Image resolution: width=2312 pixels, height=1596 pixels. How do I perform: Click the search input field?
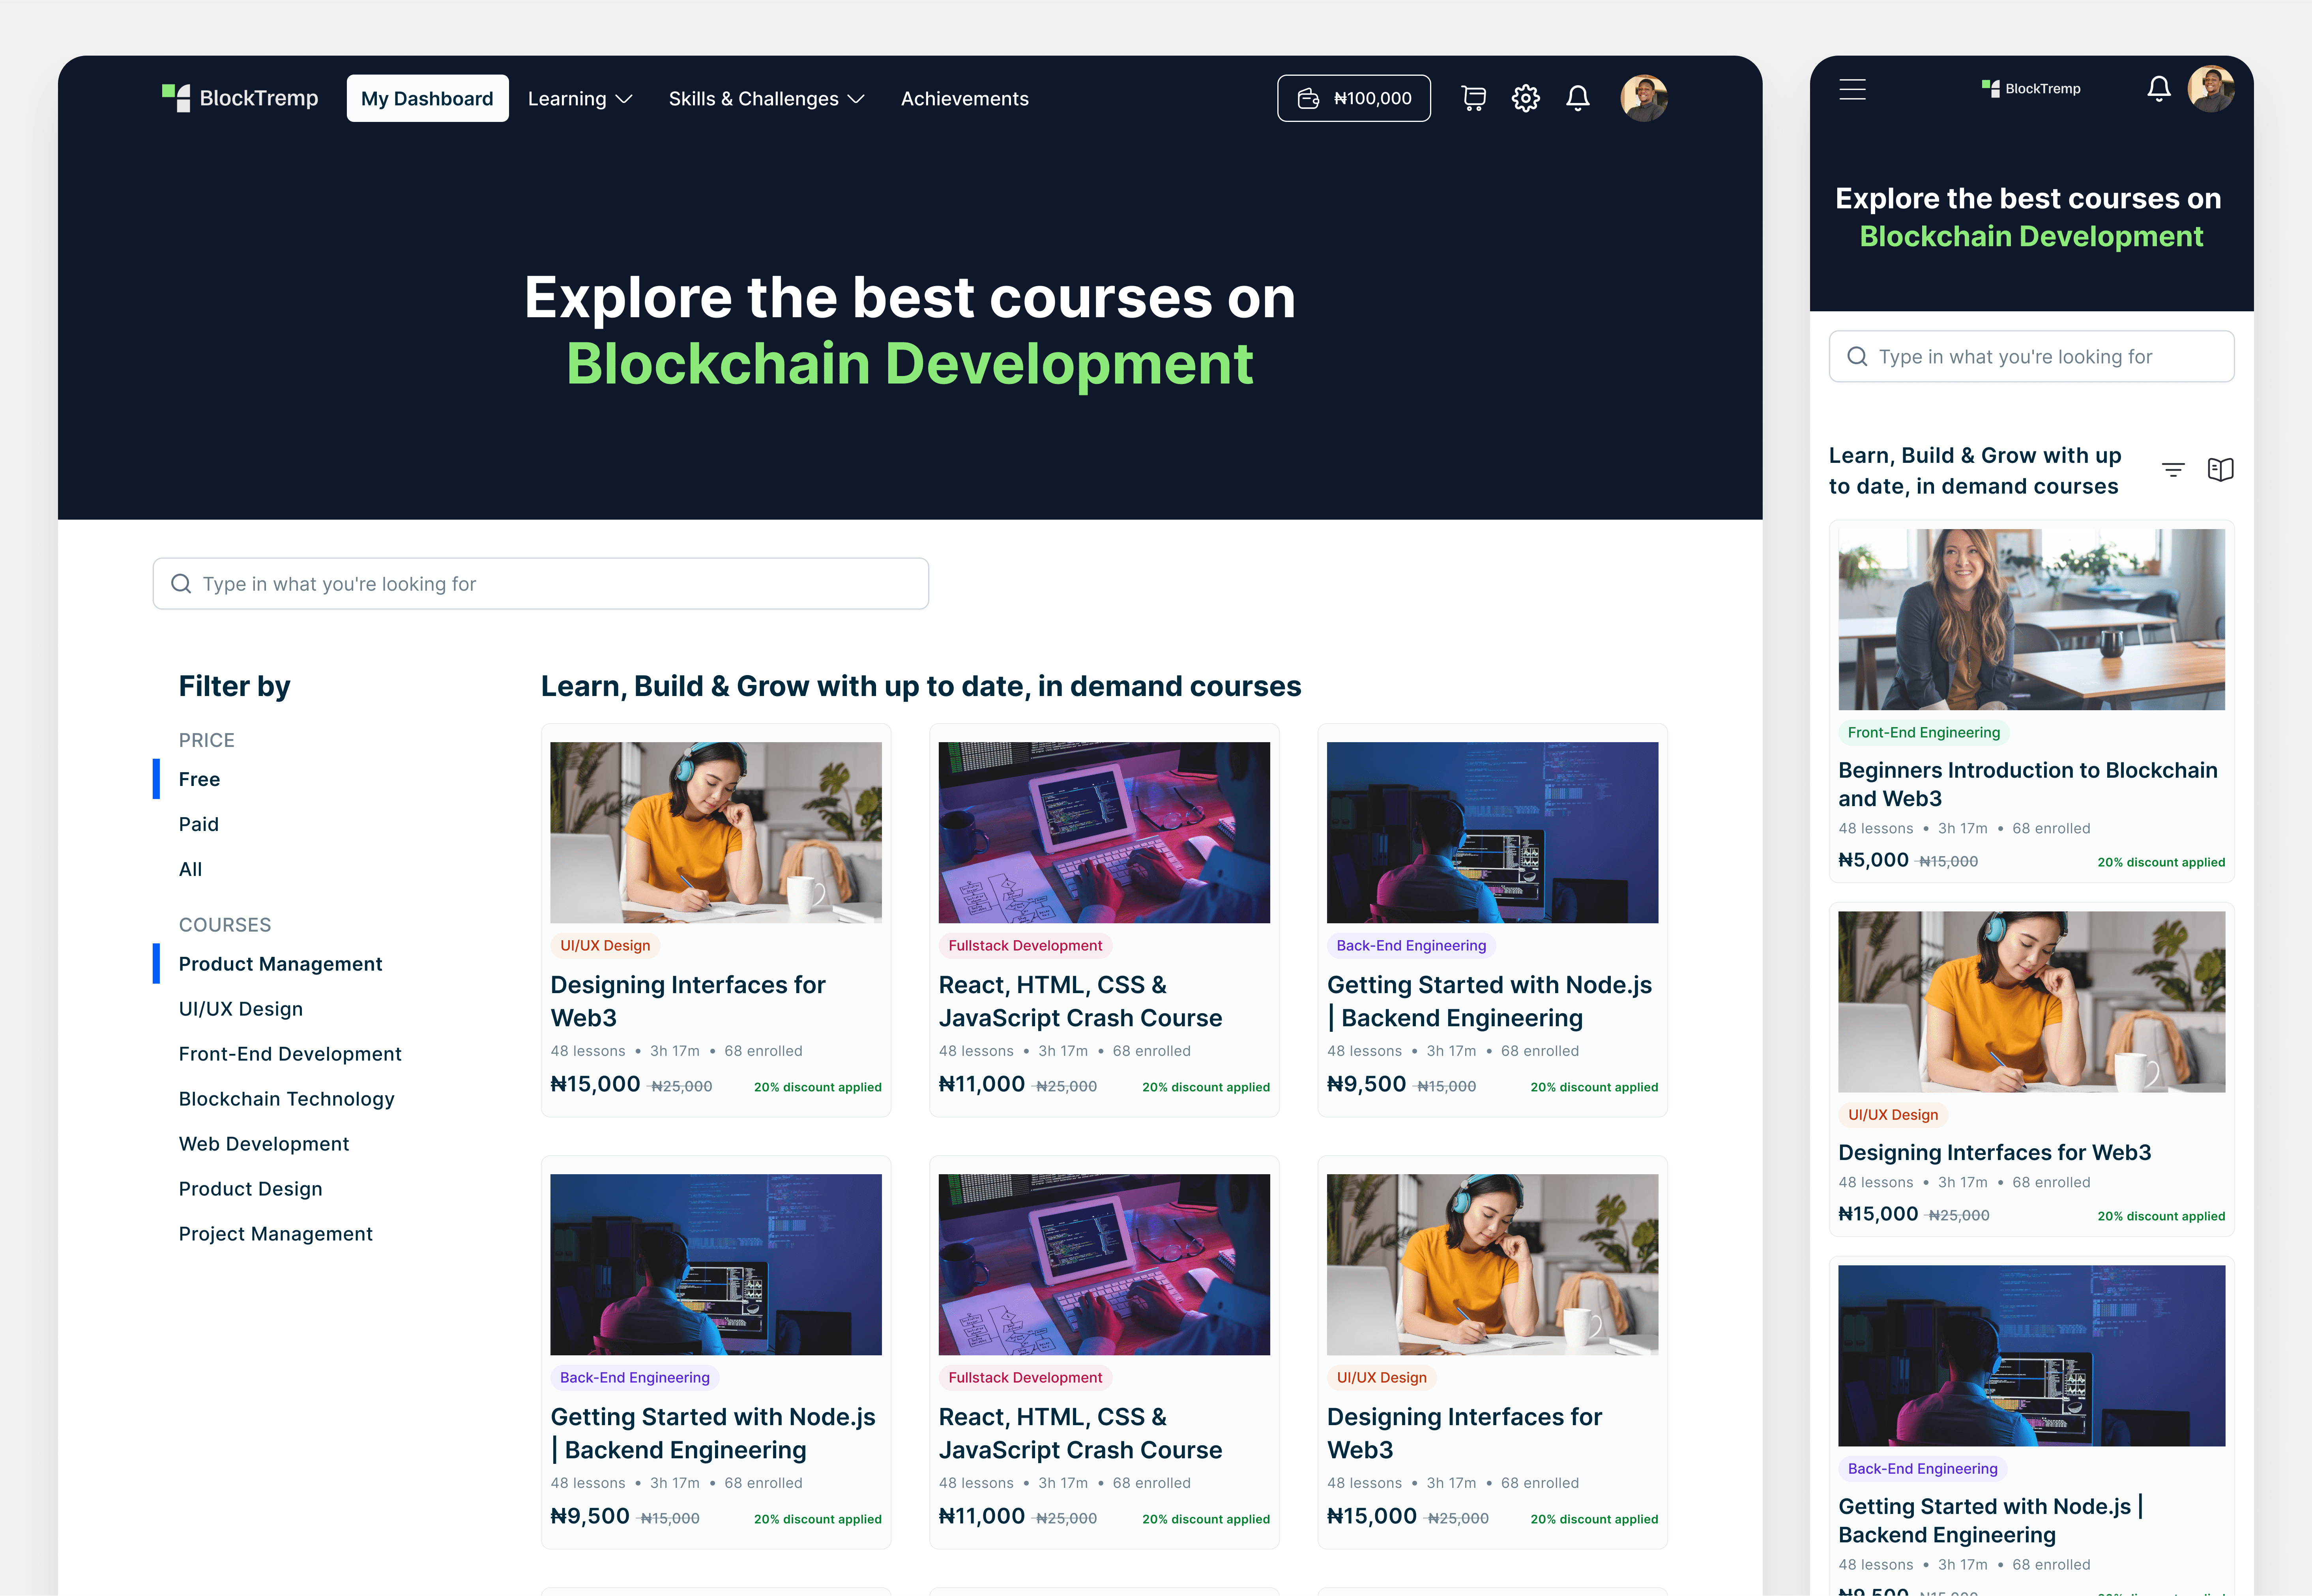pyautogui.click(x=540, y=583)
